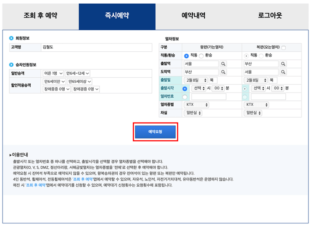311x225 pixels.
Task: Open station search beside return arrival 서울
Action: tap(283, 71)
